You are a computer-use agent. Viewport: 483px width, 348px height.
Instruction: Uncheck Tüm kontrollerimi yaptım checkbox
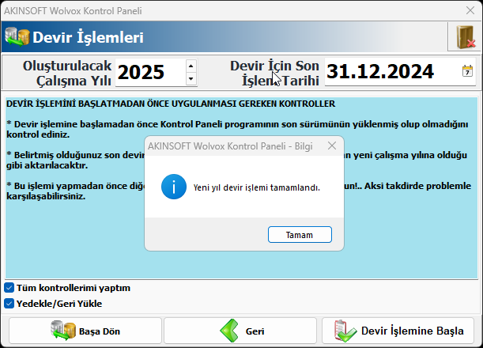[9, 288]
